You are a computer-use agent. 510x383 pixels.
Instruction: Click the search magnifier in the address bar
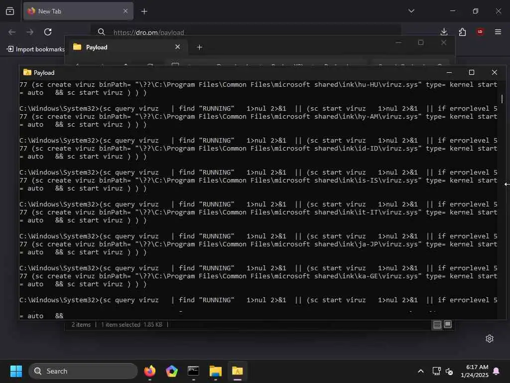(x=102, y=32)
